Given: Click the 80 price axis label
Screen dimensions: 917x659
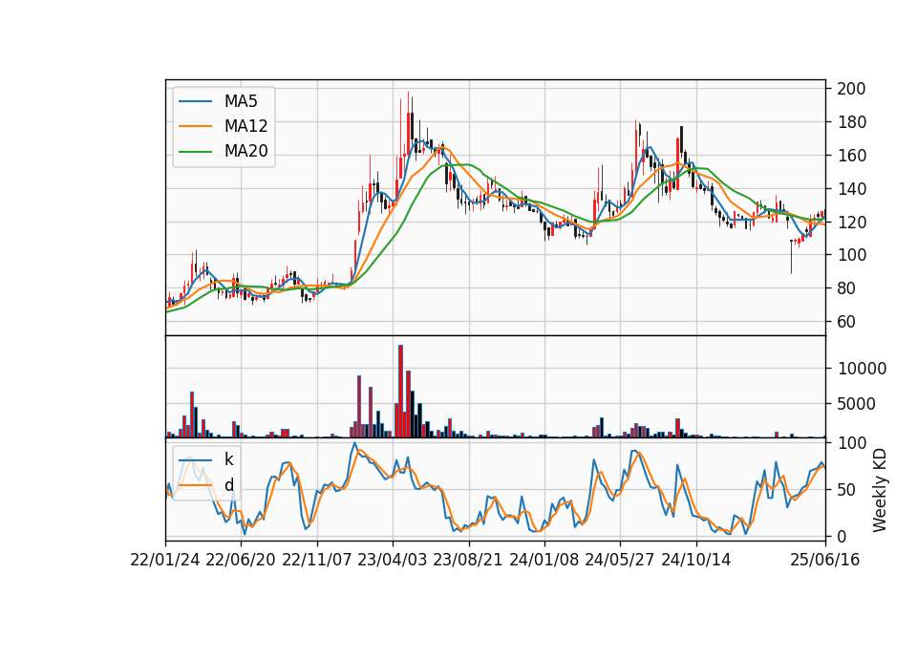Looking at the screenshot, I should [x=846, y=288].
